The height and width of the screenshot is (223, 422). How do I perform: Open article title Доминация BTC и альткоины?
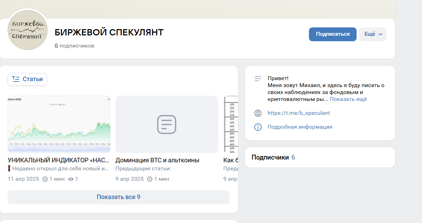point(157,160)
